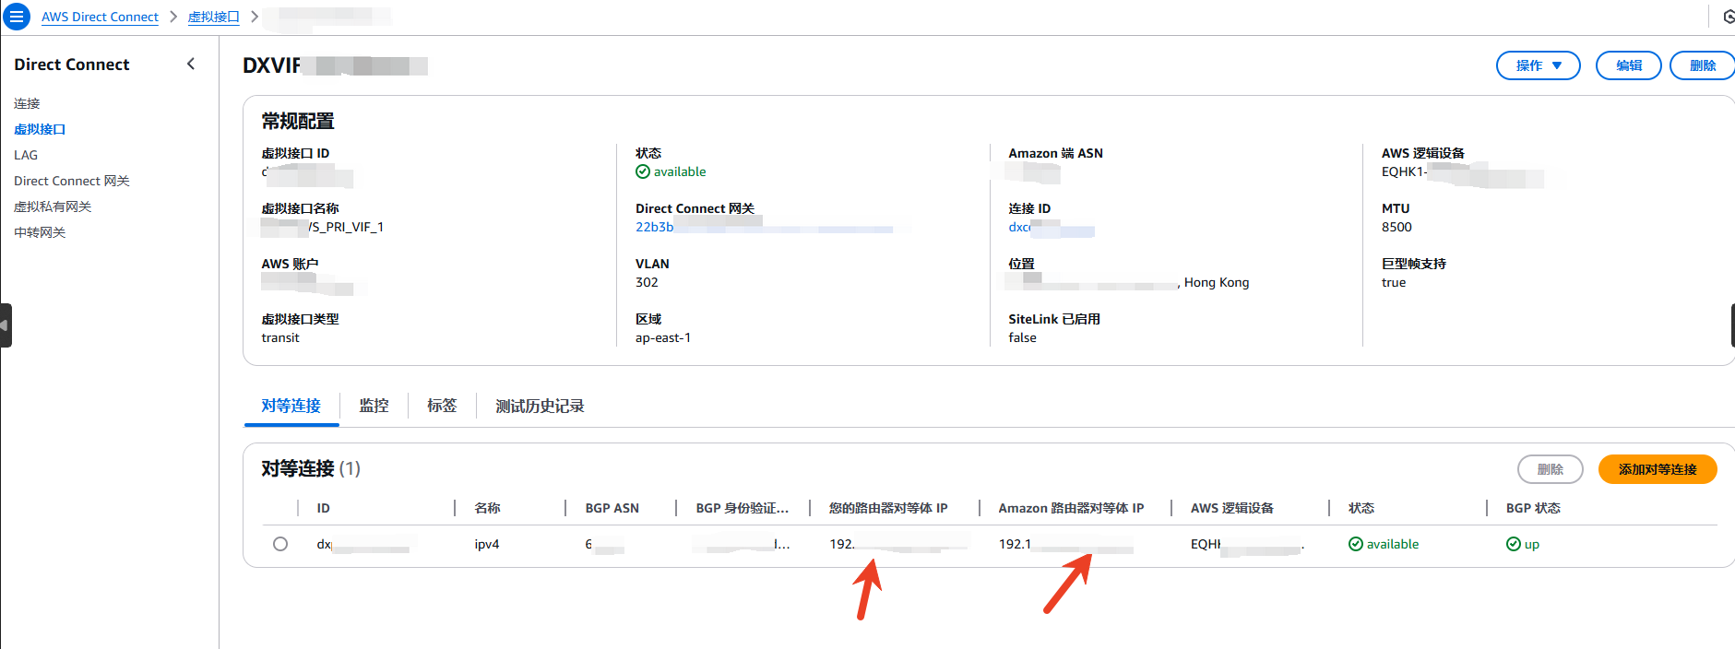Screen dimensions: 1735x649
Task: Click the BGP up status icon
Action: click(1514, 544)
